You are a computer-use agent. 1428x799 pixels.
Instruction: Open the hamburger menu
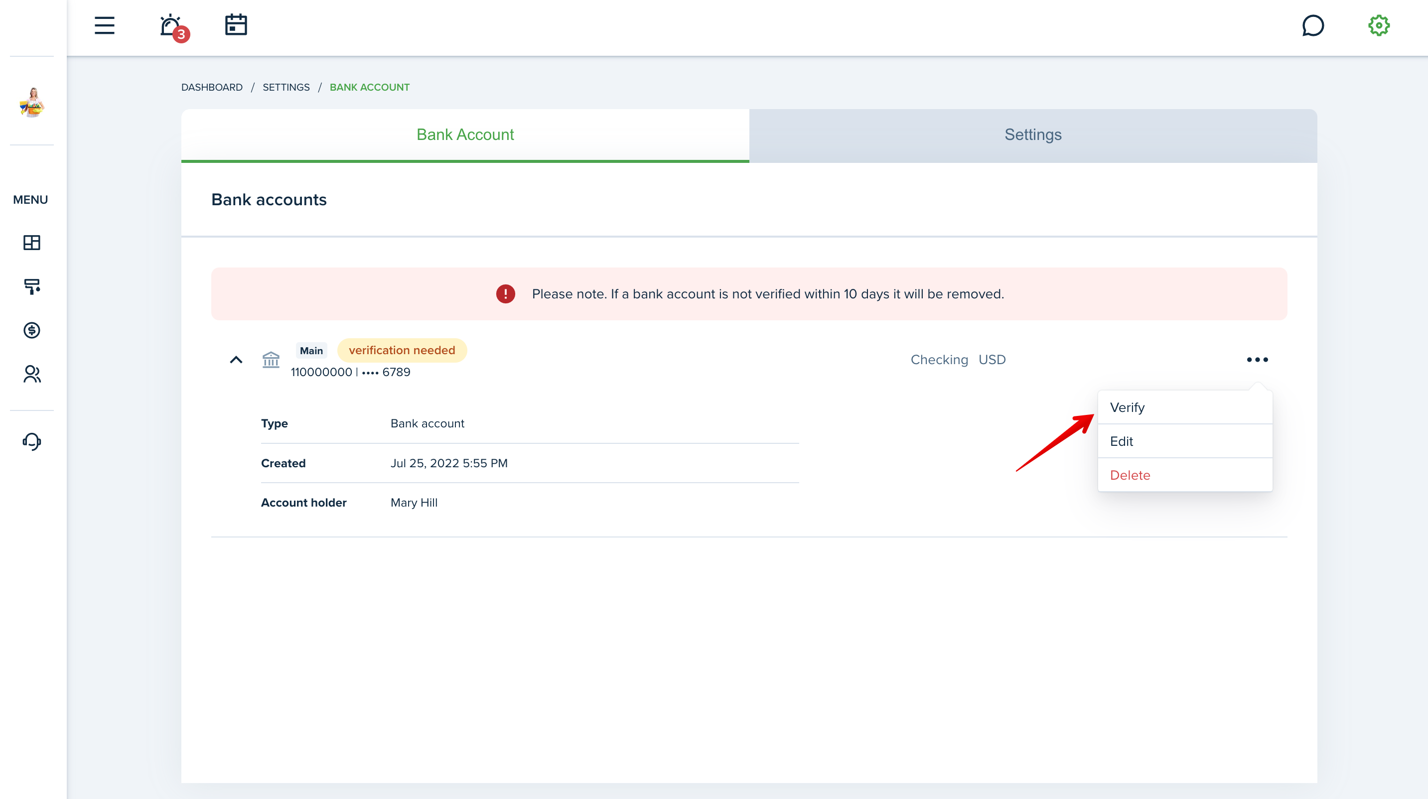pyautogui.click(x=104, y=25)
